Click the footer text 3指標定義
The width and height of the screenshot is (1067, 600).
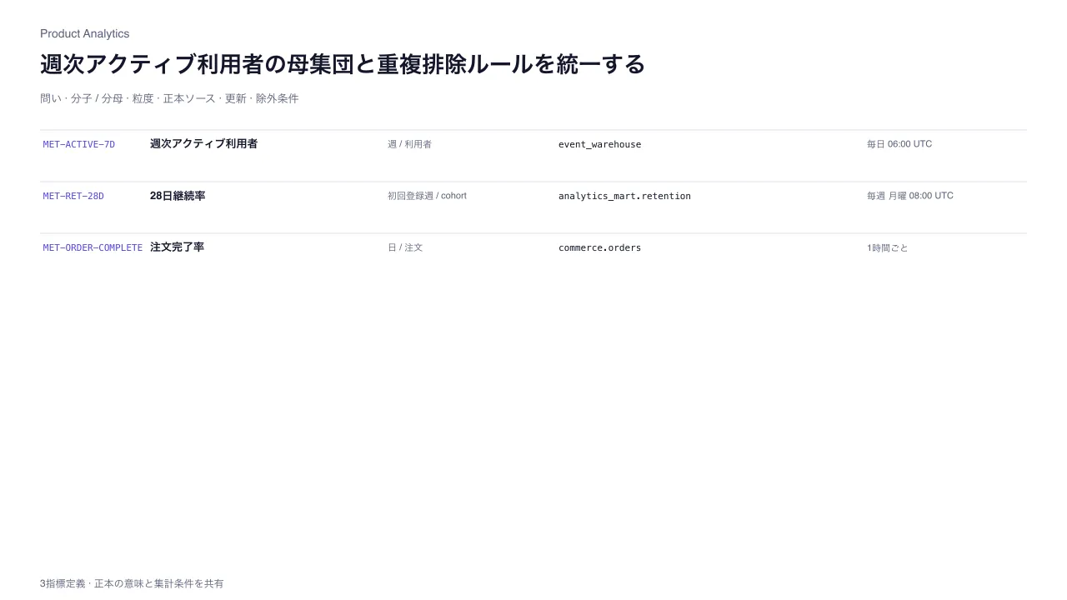pos(132,583)
